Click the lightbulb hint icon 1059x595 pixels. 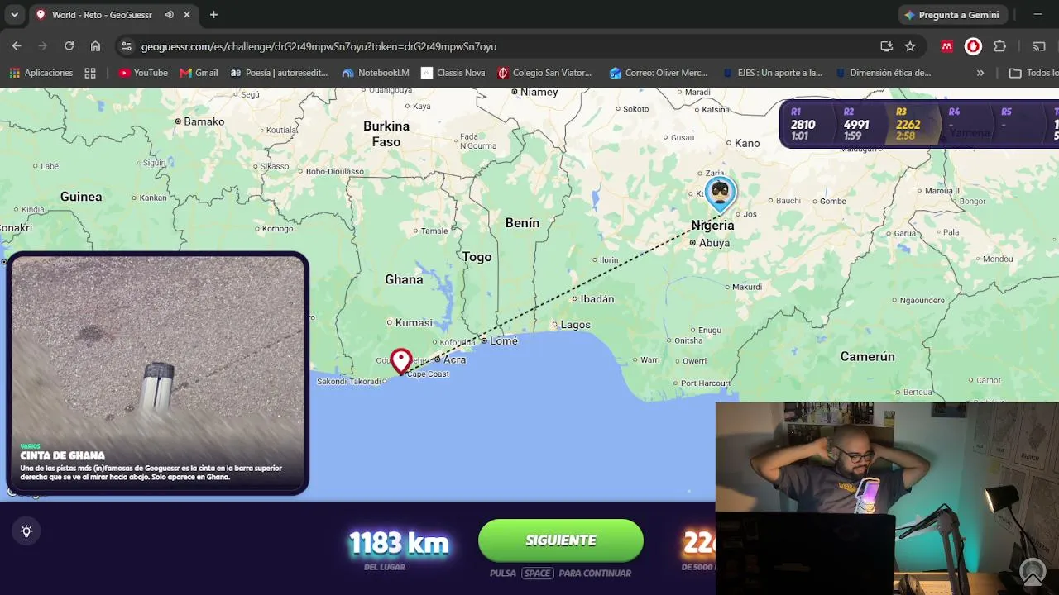click(x=26, y=531)
